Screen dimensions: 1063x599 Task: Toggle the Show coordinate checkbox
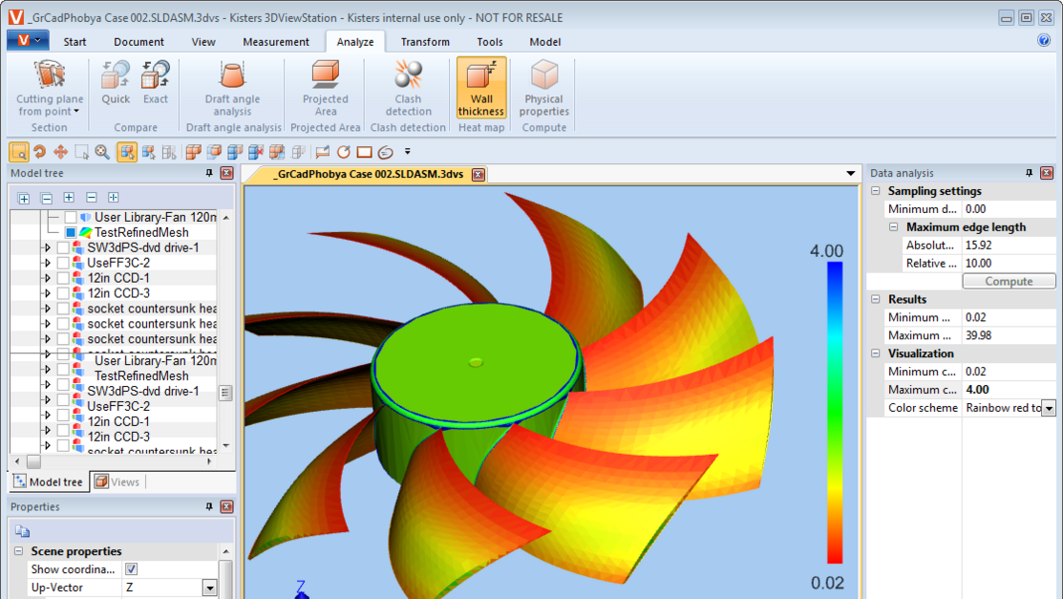click(131, 569)
